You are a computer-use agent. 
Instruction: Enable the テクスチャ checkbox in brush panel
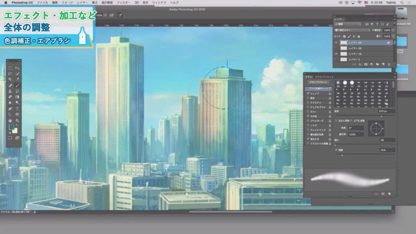point(308,103)
